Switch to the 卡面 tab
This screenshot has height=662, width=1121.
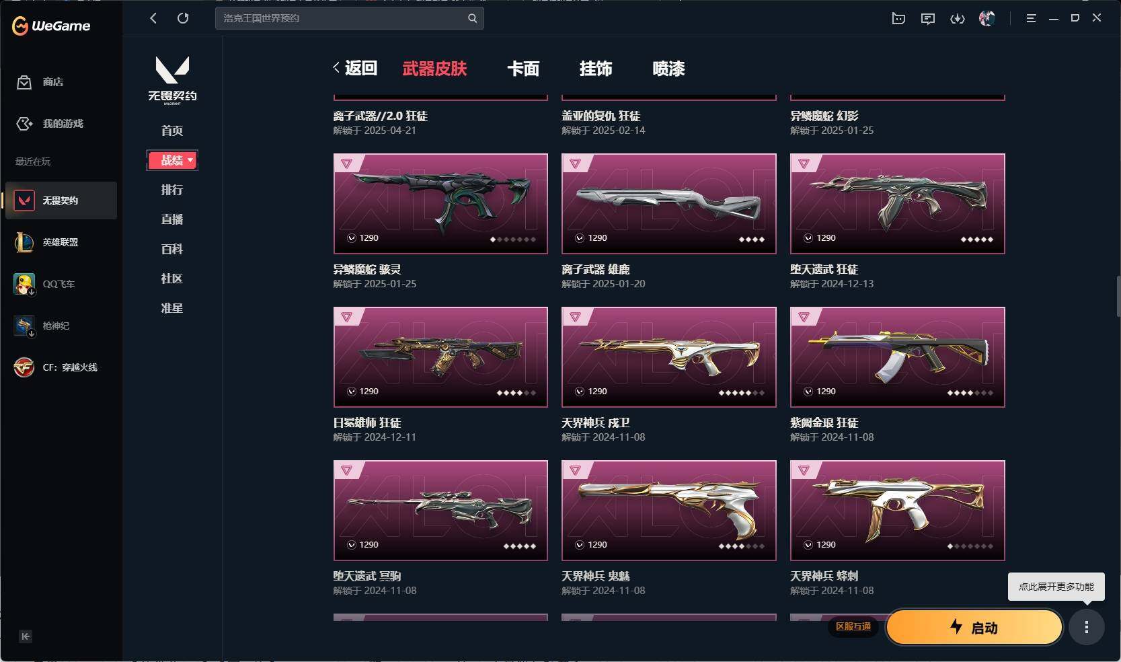[523, 69]
